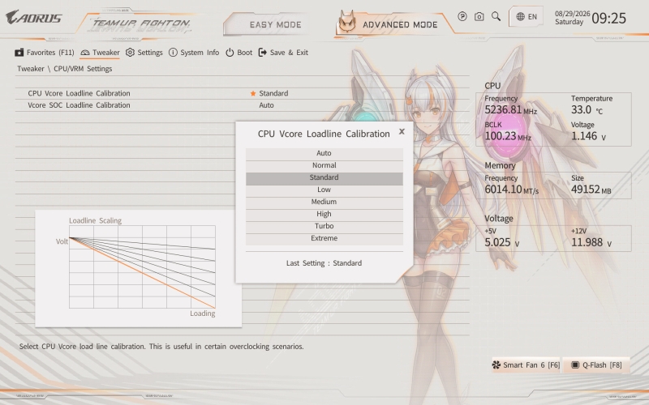Select the Advanced Mode tab
Image resolution: width=649 pixels, height=405 pixels.
click(392, 23)
